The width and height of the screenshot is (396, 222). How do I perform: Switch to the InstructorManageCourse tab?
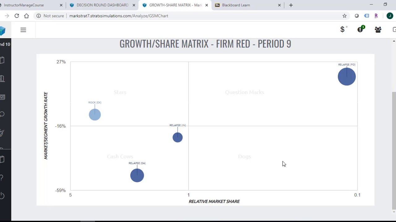(24, 5)
